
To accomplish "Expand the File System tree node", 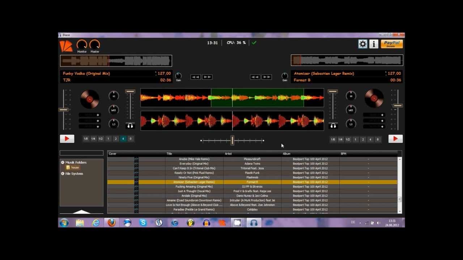I will (63, 174).
